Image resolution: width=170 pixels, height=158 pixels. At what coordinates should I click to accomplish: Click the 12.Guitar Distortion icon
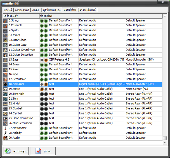[5, 55]
